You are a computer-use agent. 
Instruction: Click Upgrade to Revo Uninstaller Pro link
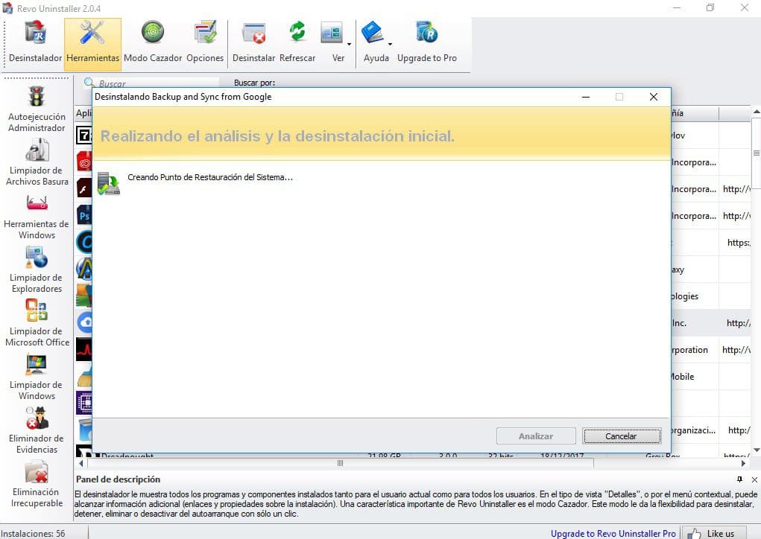(x=613, y=534)
